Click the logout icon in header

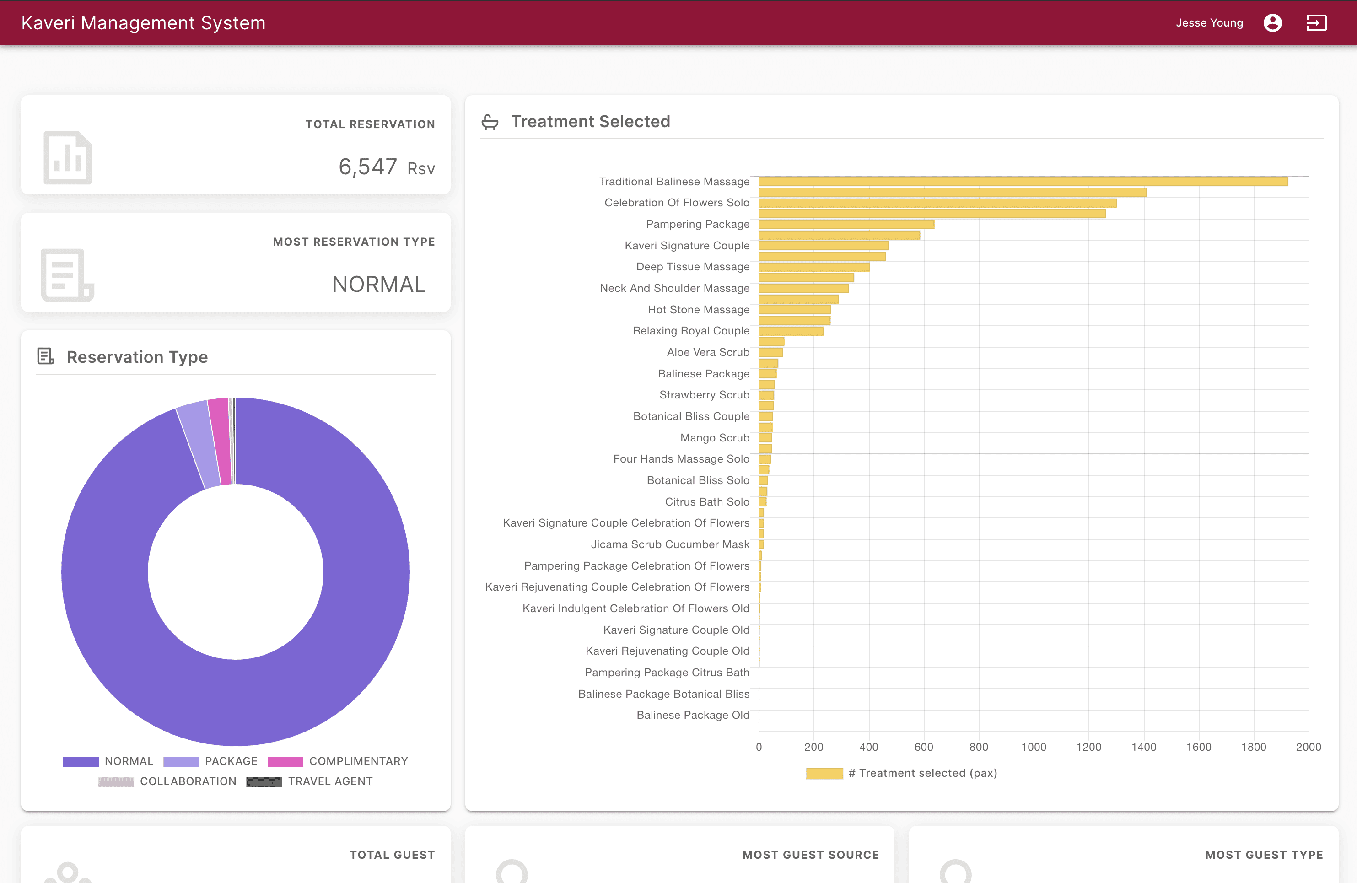(1316, 23)
